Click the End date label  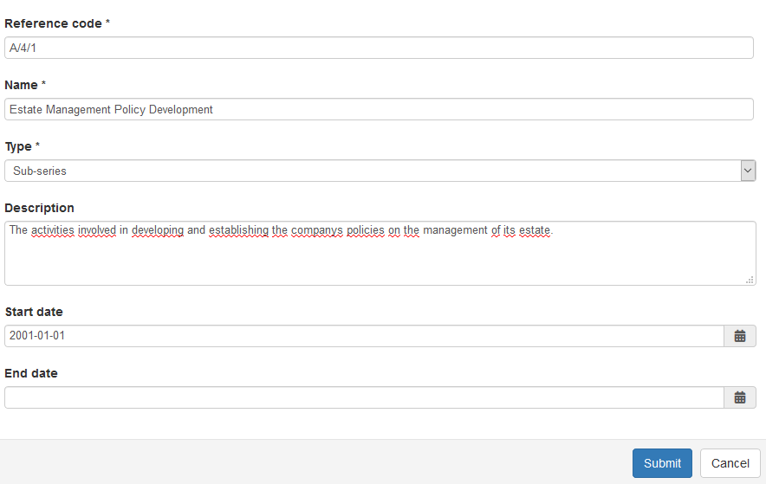click(x=31, y=373)
